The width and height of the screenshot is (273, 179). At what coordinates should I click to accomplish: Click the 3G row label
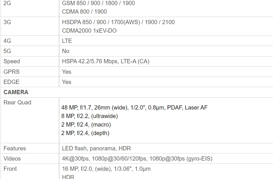coord(7,22)
